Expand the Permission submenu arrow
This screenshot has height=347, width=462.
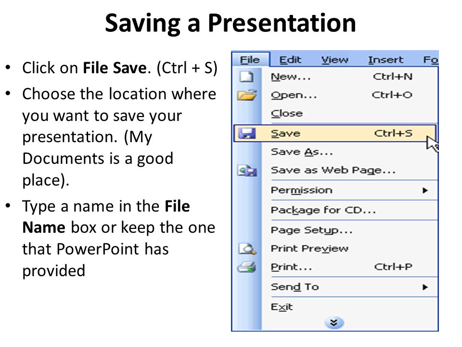pos(425,190)
